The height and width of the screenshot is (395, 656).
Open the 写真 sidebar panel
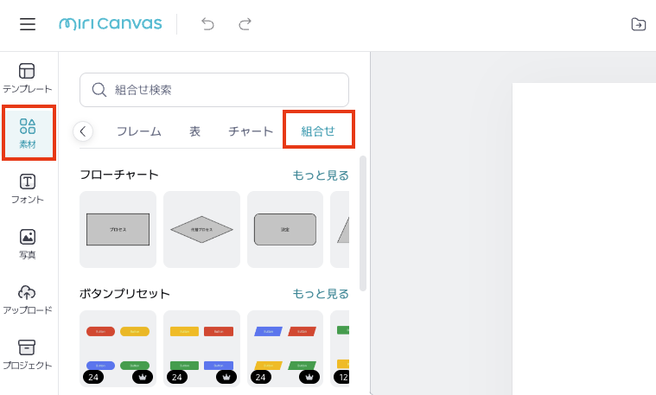coord(28,244)
